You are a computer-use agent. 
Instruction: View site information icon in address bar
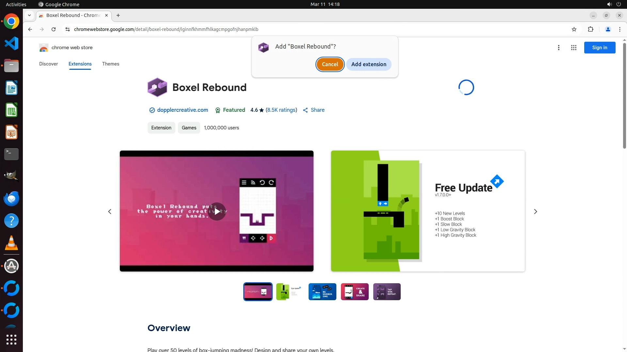click(x=68, y=29)
